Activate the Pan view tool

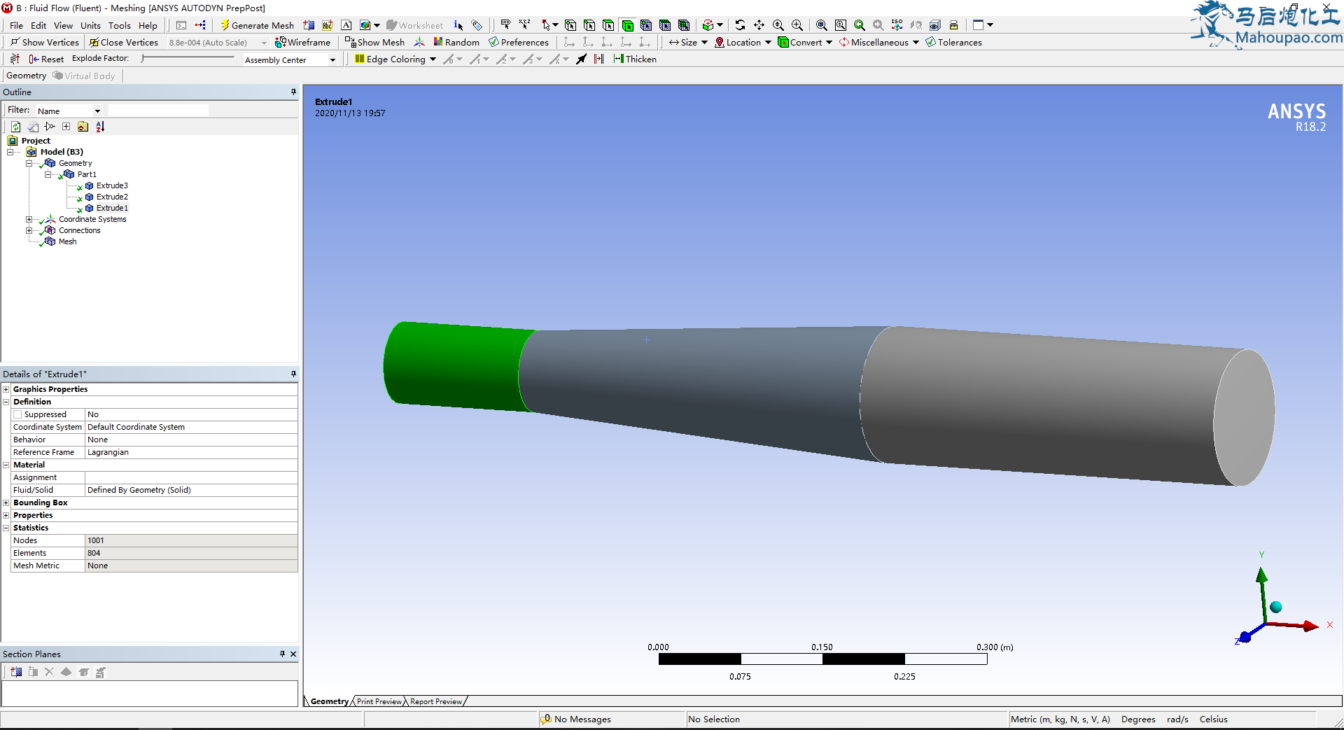(x=759, y=25)
